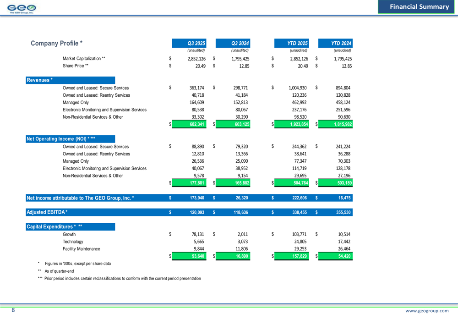Click the page number 8
The height and width of the screenshot is (314, 458).
(13, 310)
